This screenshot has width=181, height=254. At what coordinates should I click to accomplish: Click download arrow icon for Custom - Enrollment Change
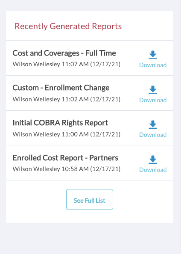pos(153,90)
